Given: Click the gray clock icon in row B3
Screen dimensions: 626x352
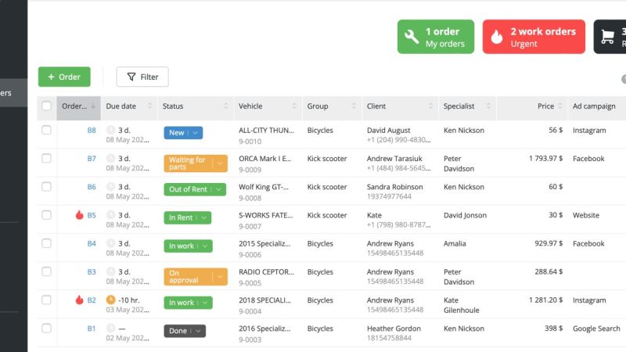Looking at the screenshot, I should (x=110, y=271).
